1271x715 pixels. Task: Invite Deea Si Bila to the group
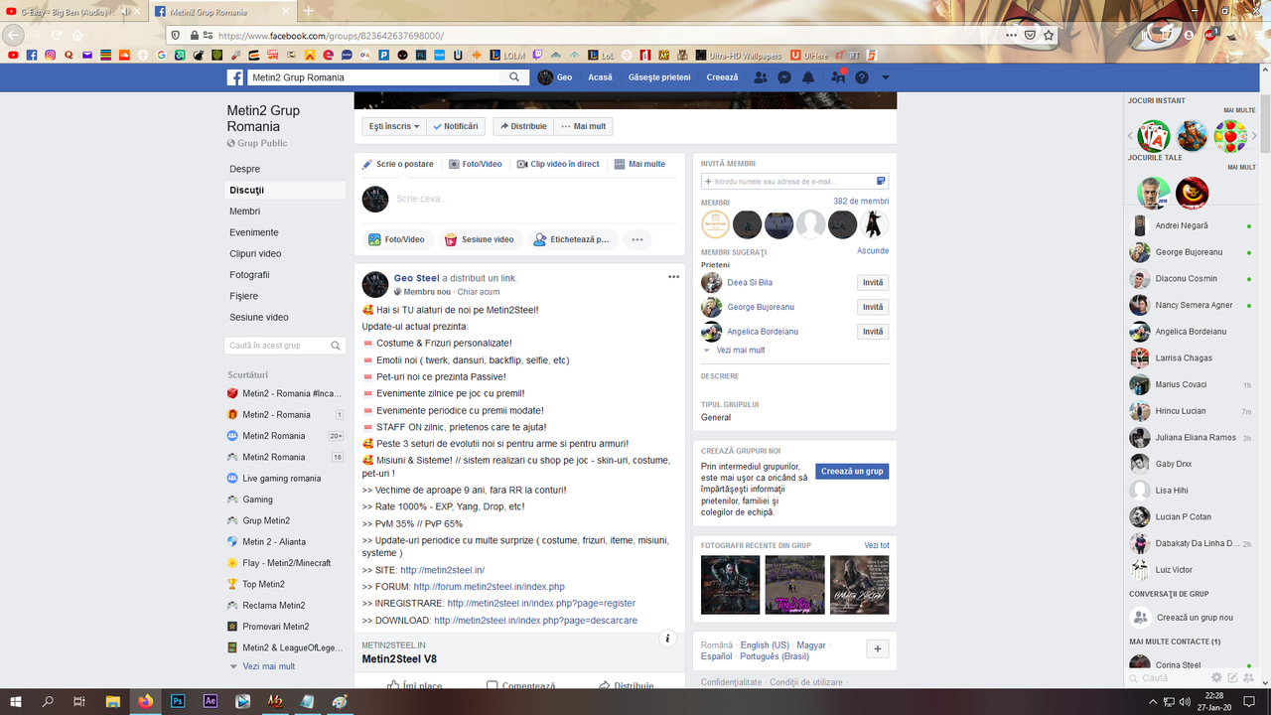pos(873,283)
